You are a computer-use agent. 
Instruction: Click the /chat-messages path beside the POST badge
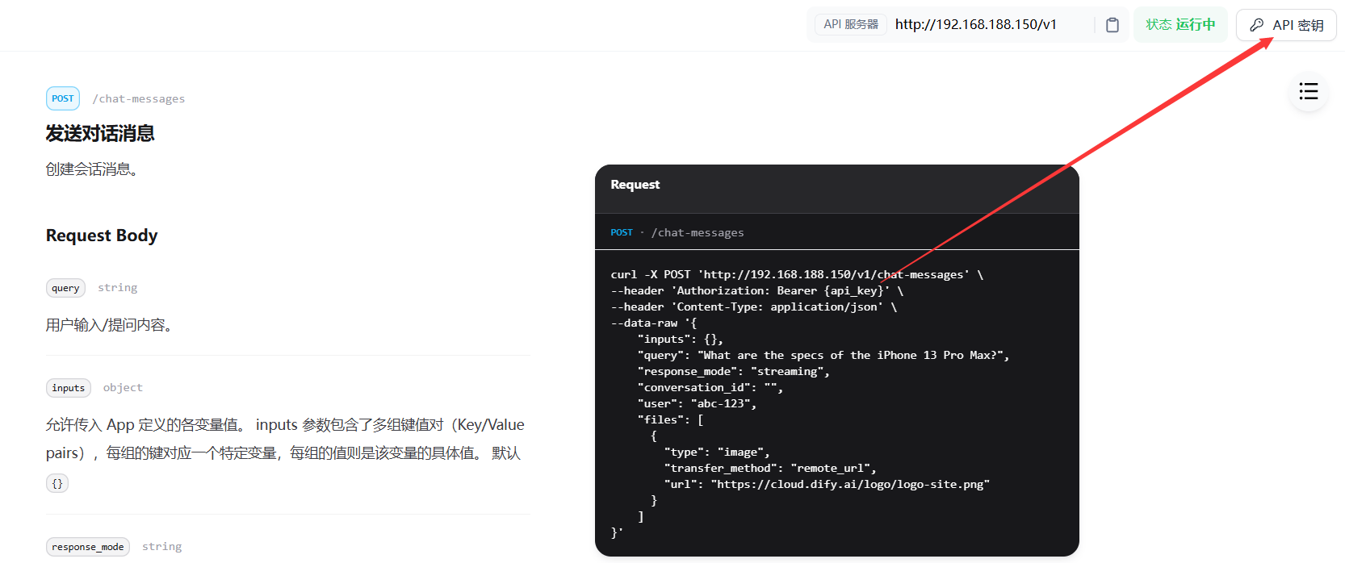[138, 98]
